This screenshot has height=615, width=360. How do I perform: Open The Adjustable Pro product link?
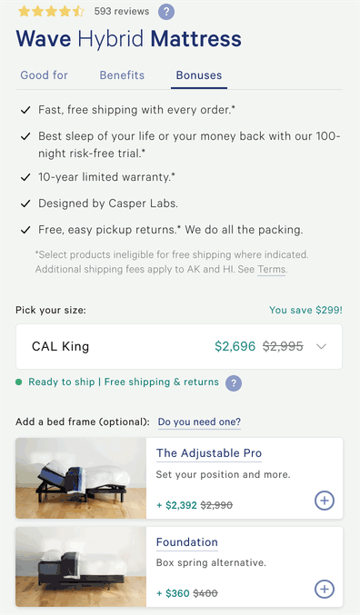click(209, 453)
